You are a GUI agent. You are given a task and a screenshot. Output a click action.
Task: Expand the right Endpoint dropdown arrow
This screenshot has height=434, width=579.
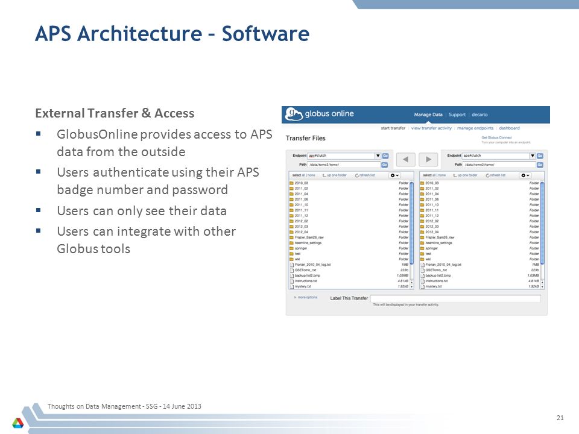[533, 156]
